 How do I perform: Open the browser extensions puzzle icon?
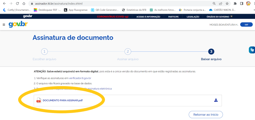[x=235, y=4]
